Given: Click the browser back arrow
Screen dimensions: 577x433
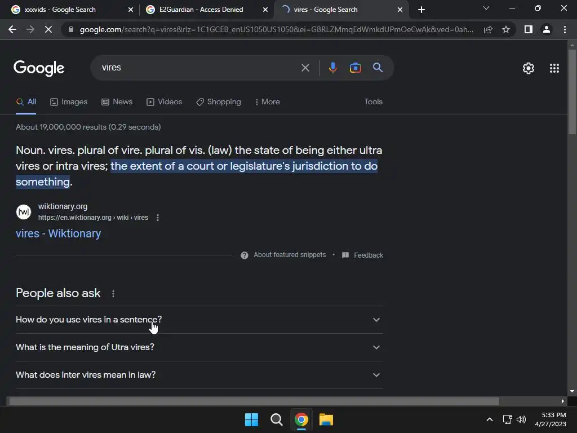Looking at the screenshot, I should (x=12, y=29).
